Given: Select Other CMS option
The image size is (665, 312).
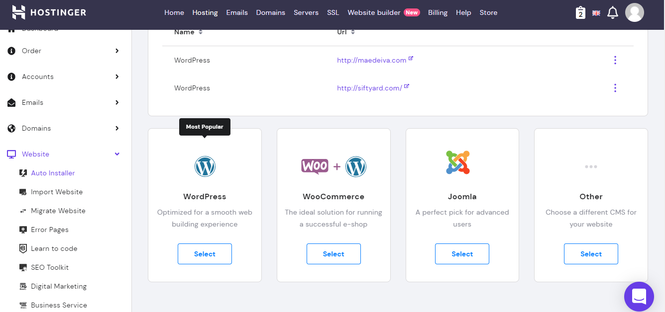Looking at the screenshot, I should point(591,254).
